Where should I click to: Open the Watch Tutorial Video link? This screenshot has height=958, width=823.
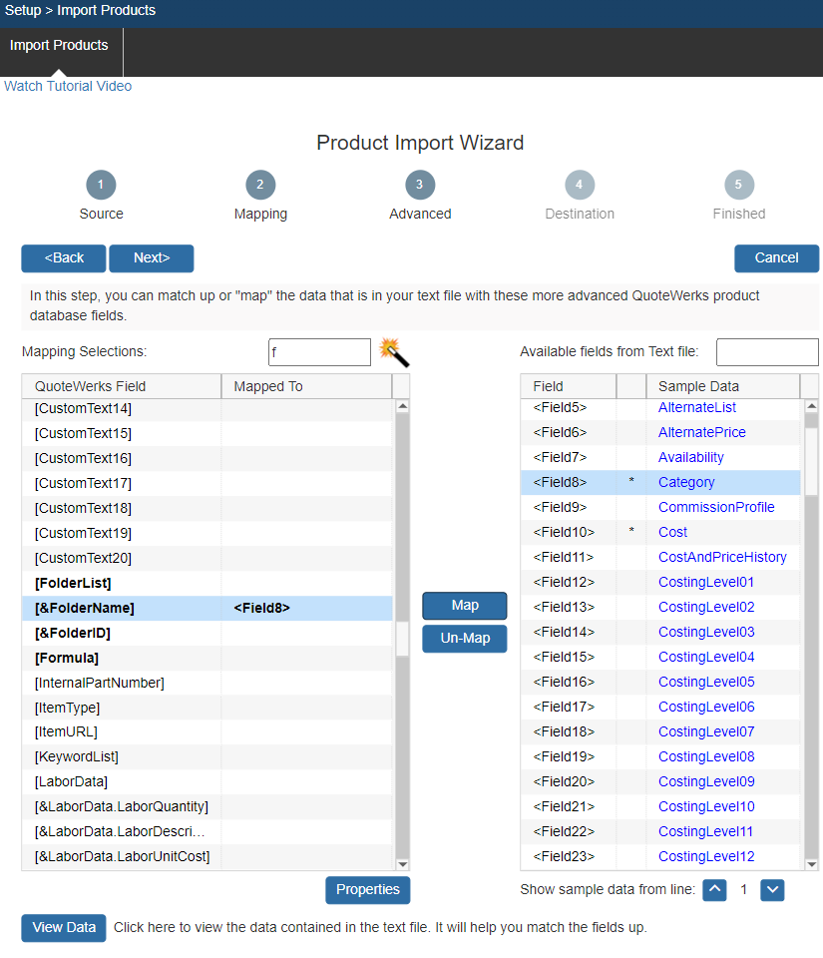pos(68,86)
